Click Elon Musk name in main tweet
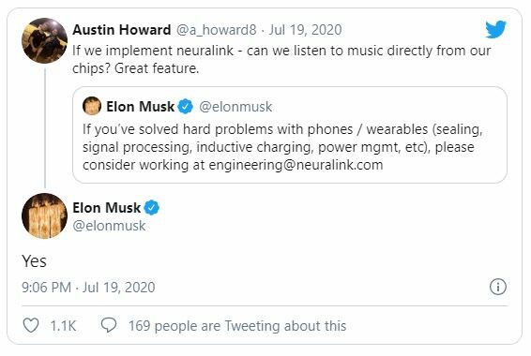531x356 pixels. (106, 208)
